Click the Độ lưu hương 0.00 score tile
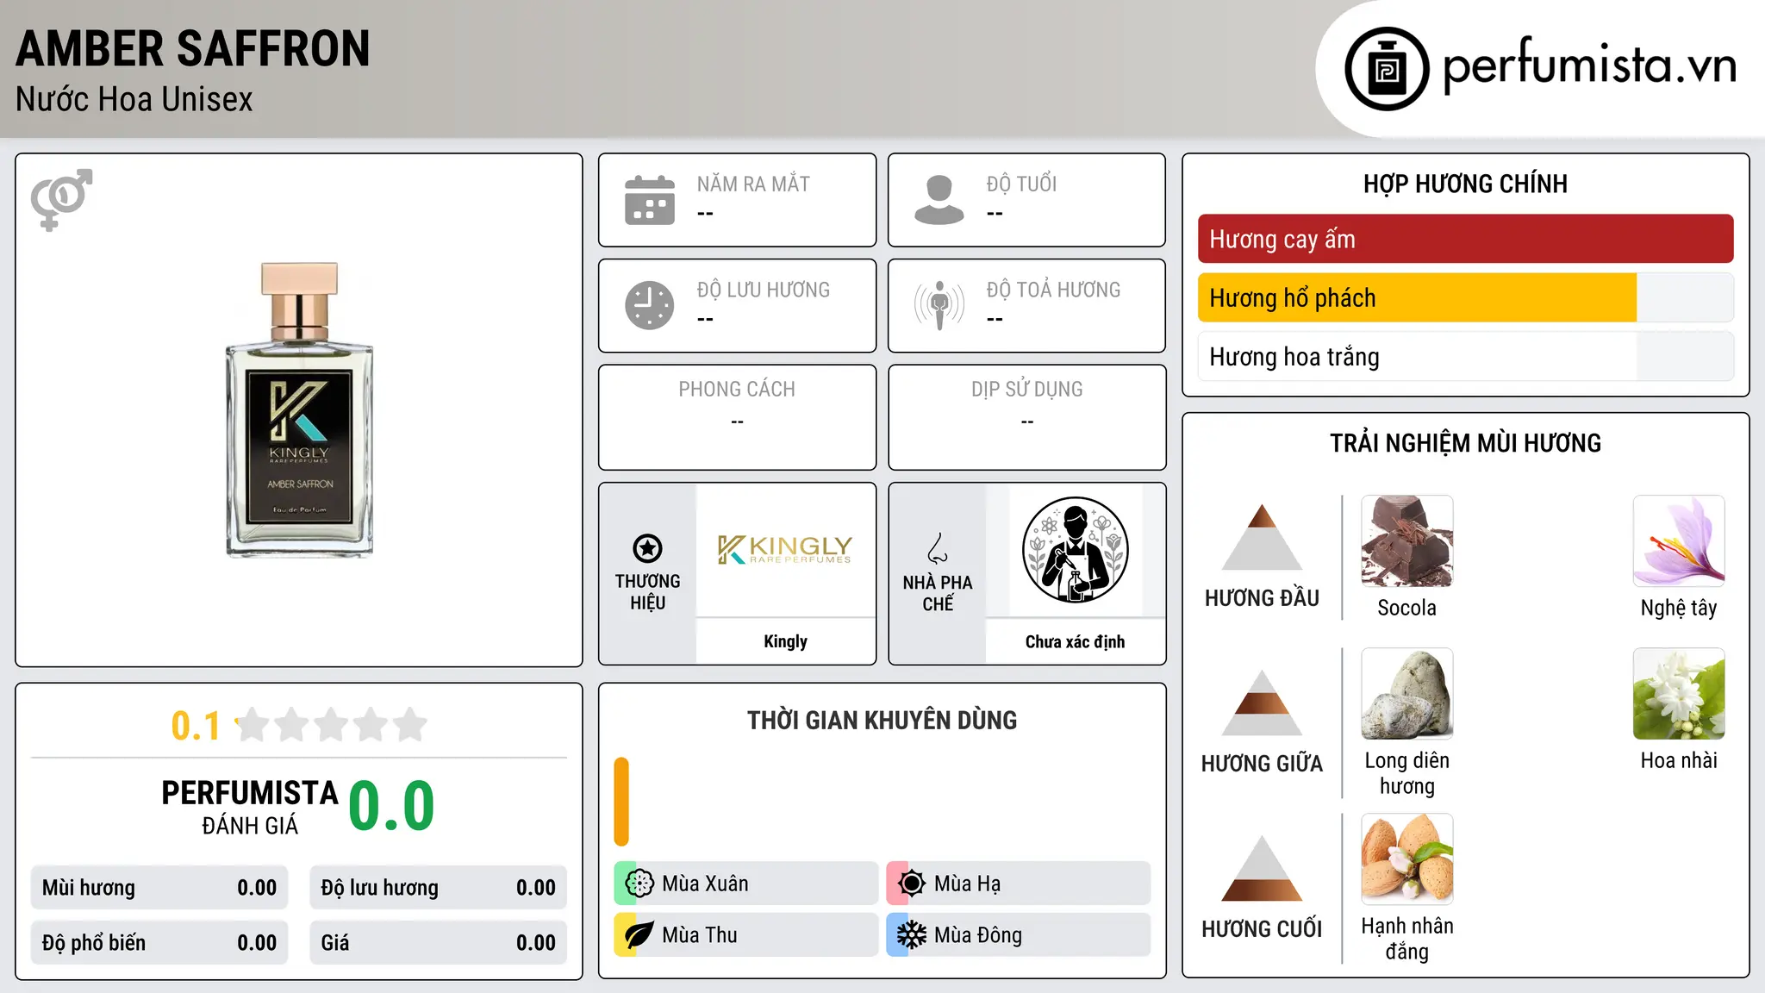The width and height of the screenshot is (1765, 993). [438, 888]
